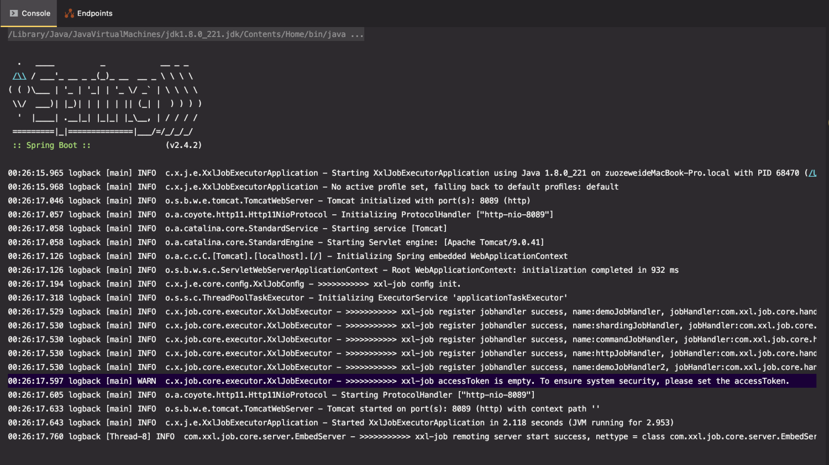Screen dimensions: 829x465
Task: Select the 'Starting ProtocolHandler ["http-nio-8089"]' line
Action: pos(271,395)
